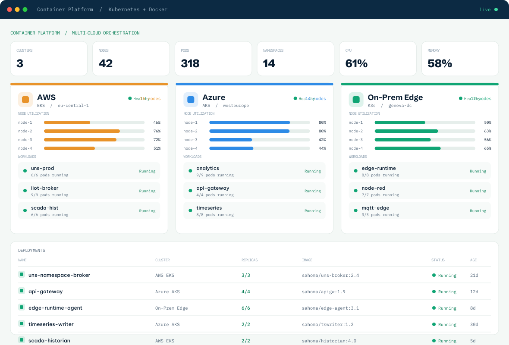This screenshot has width=509, height=345.
Task: Click the edge-runtime-agent deployment icon
Action: (22, 307)
